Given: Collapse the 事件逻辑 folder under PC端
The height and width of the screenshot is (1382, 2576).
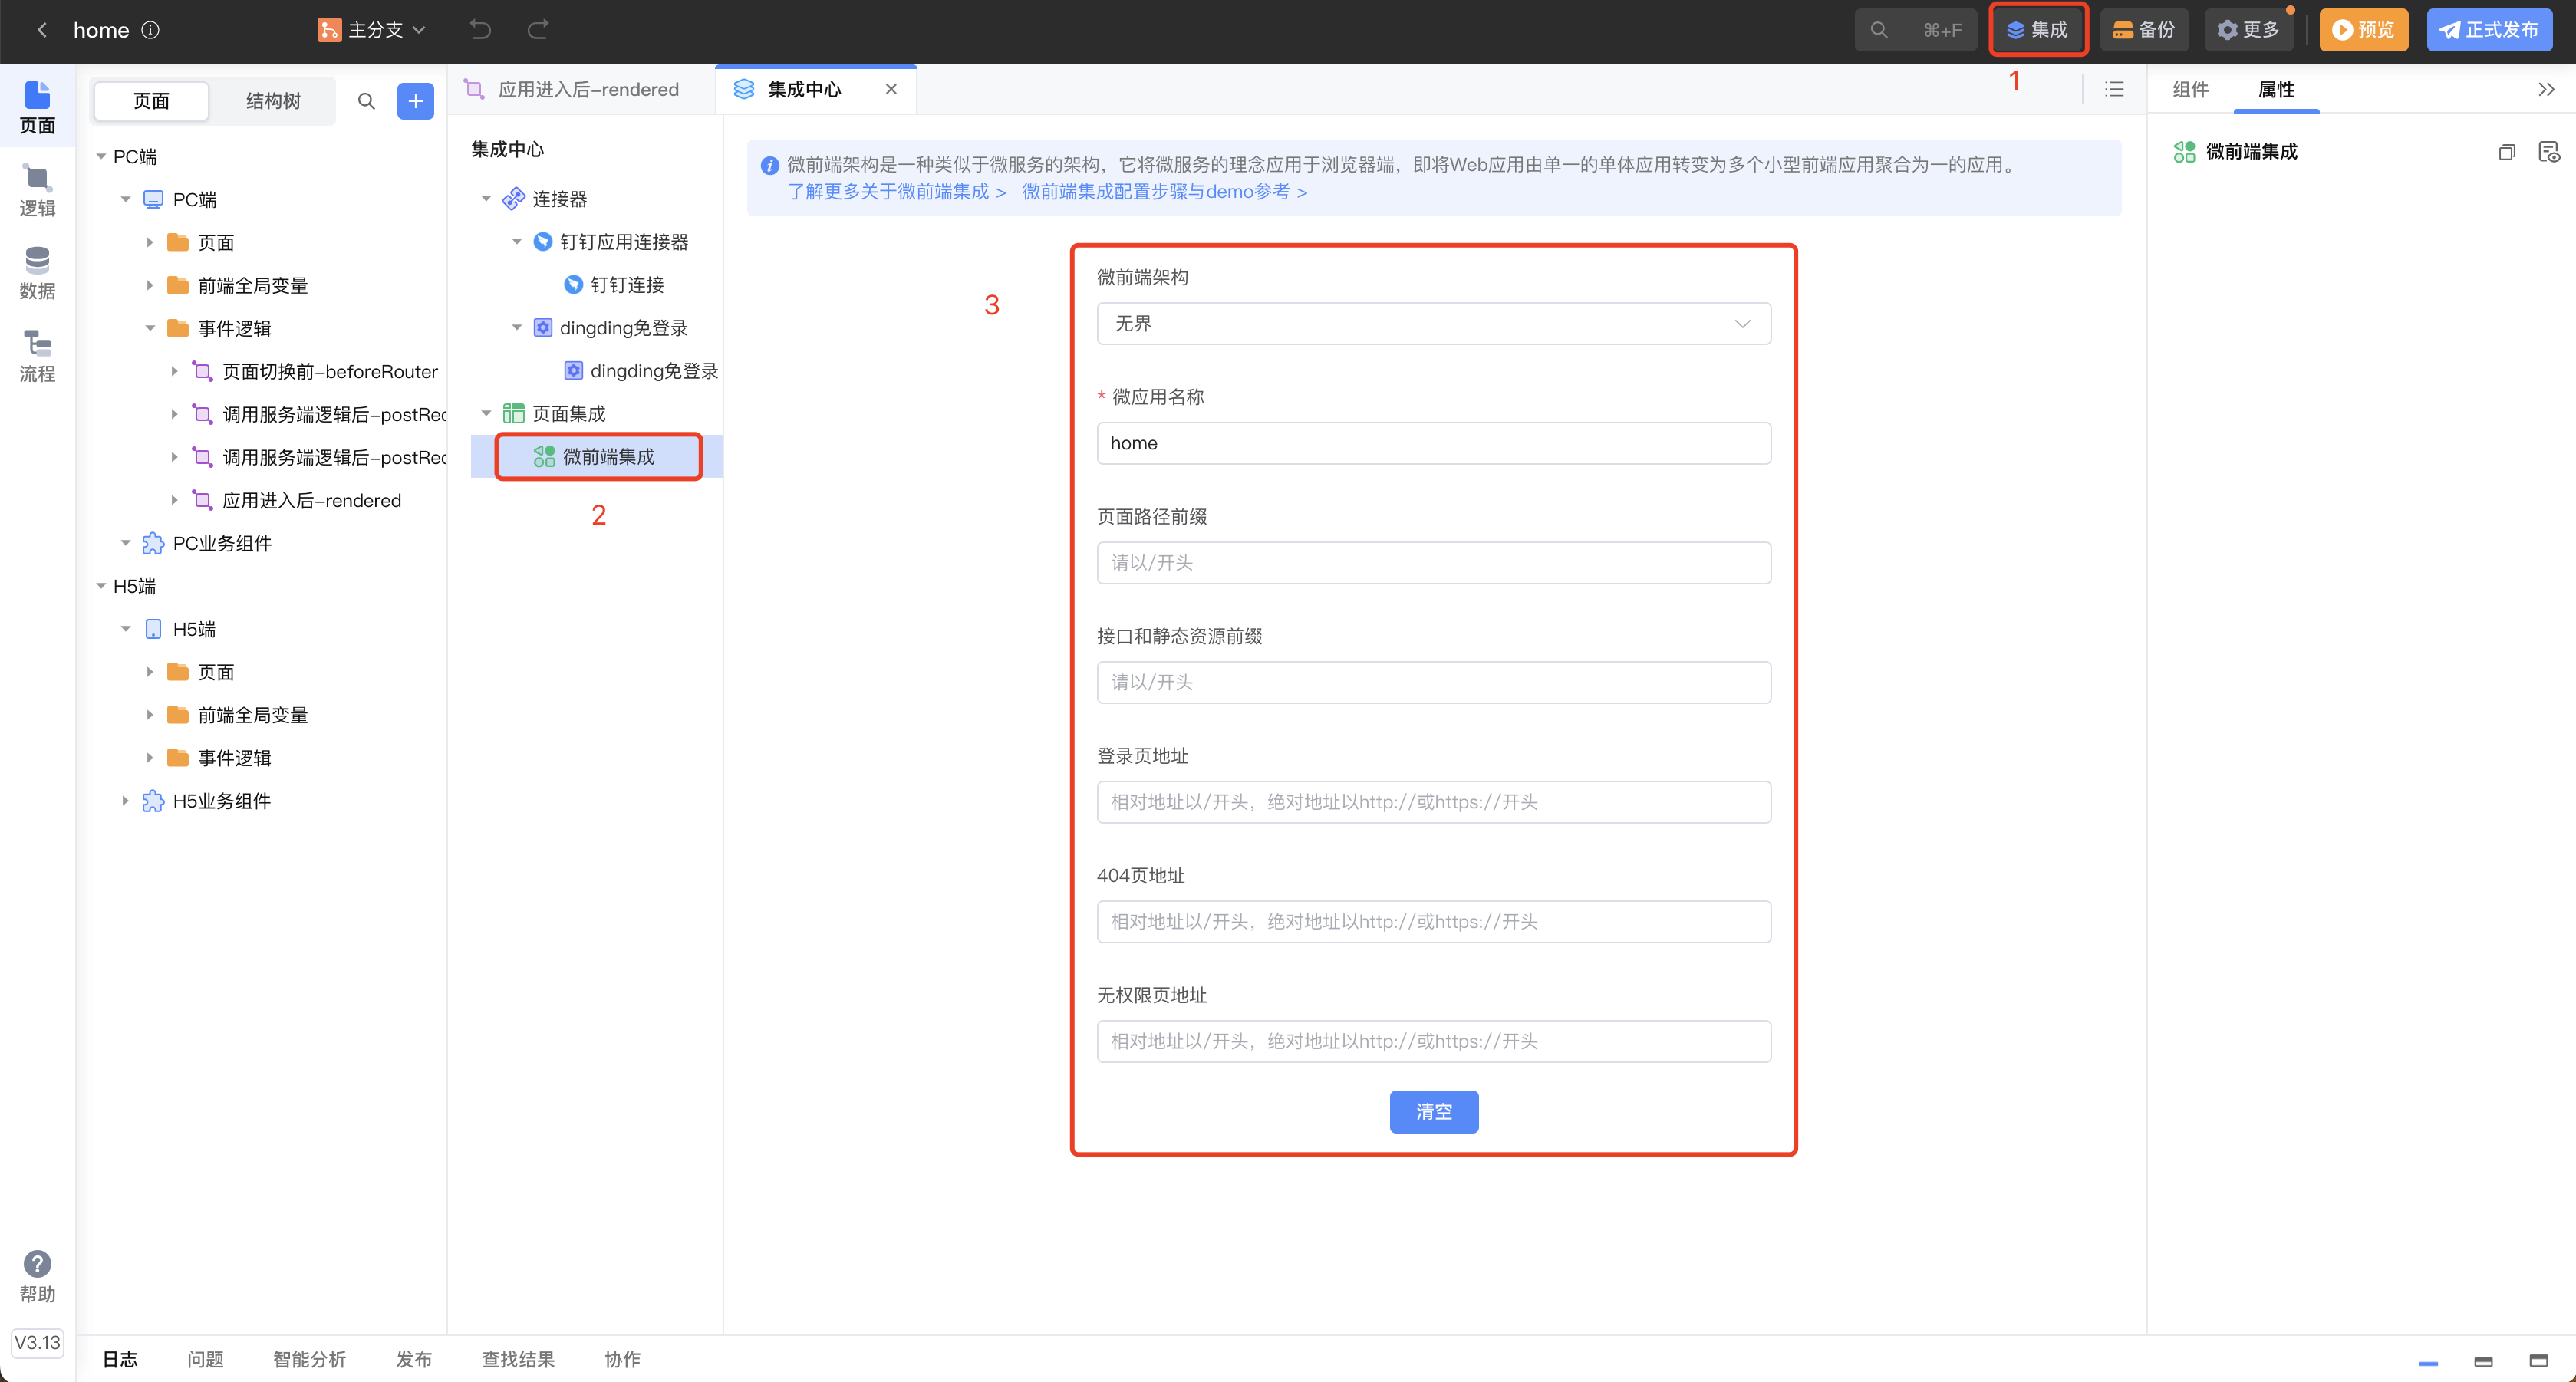Looking at the screenshot, I should click(x=150, y=328).
